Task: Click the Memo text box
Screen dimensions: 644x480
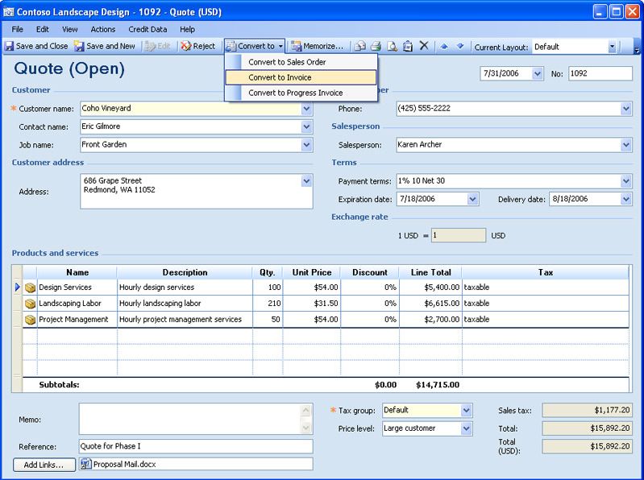Action: 190,419
